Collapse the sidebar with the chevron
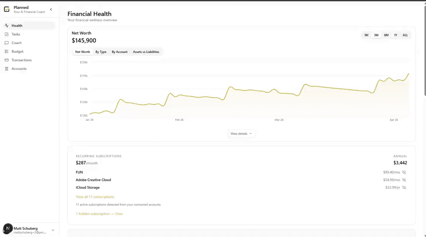This screenshot has height=237, width=426. (51, 9)
